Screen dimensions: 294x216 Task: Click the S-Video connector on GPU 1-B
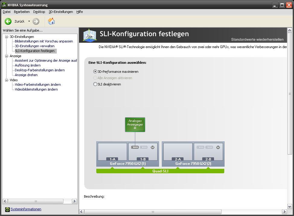tap(153, 147)
